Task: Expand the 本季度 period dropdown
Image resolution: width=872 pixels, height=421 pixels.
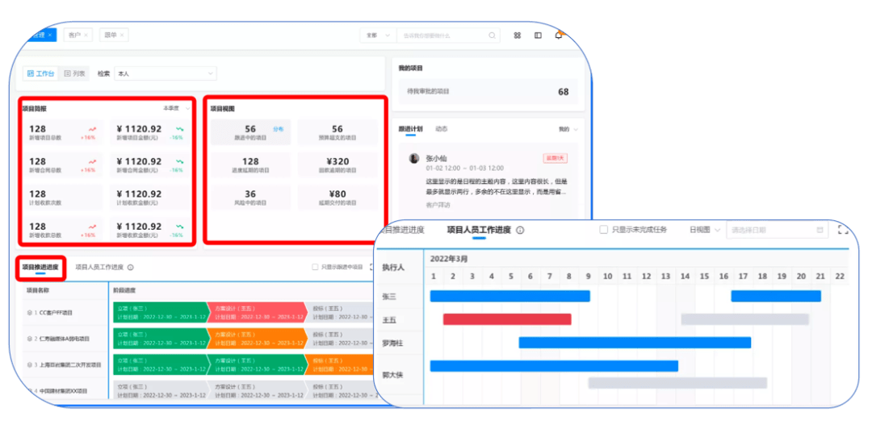Action: [x=176, y=108]
